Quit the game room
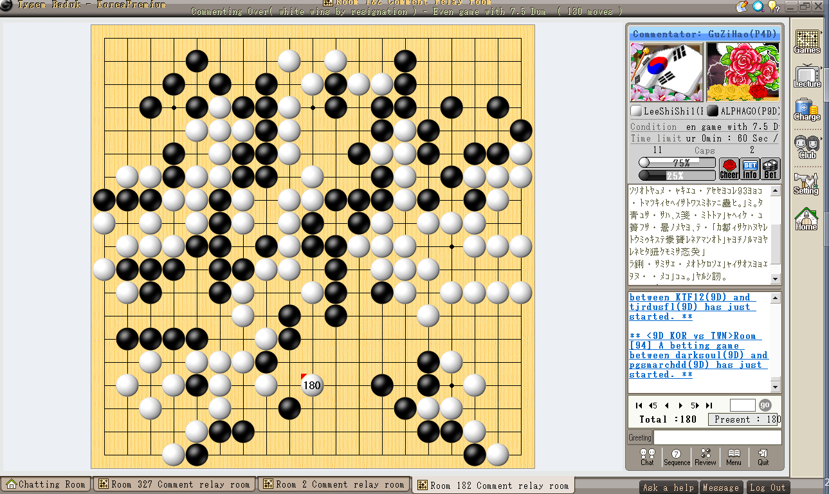 (x=763, y=457)
